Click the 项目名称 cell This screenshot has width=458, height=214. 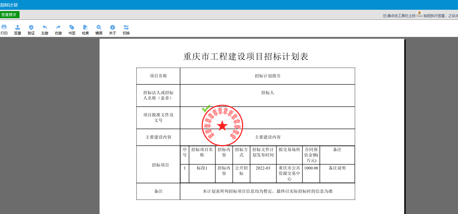158,76
